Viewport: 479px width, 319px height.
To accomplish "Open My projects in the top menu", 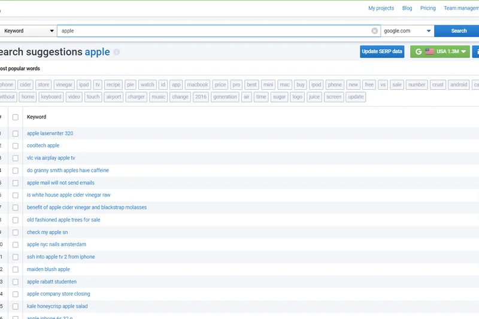I will pos(381,8).
